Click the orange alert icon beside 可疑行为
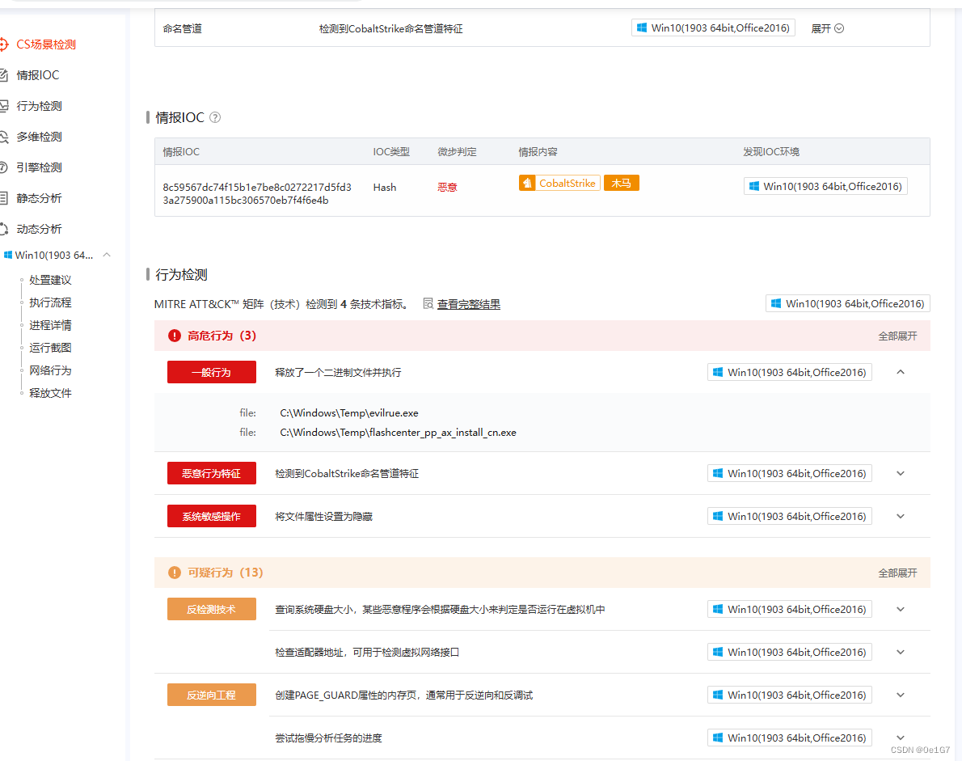This screenshot has width=962, height=761. click(175, 573)
